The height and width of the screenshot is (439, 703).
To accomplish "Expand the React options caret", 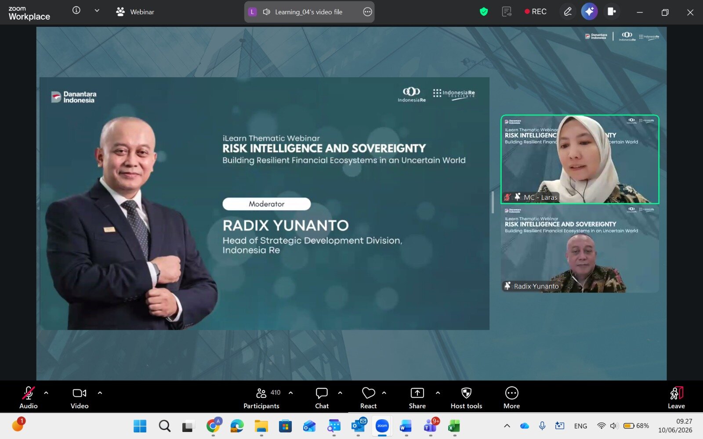I will (384, 393).
